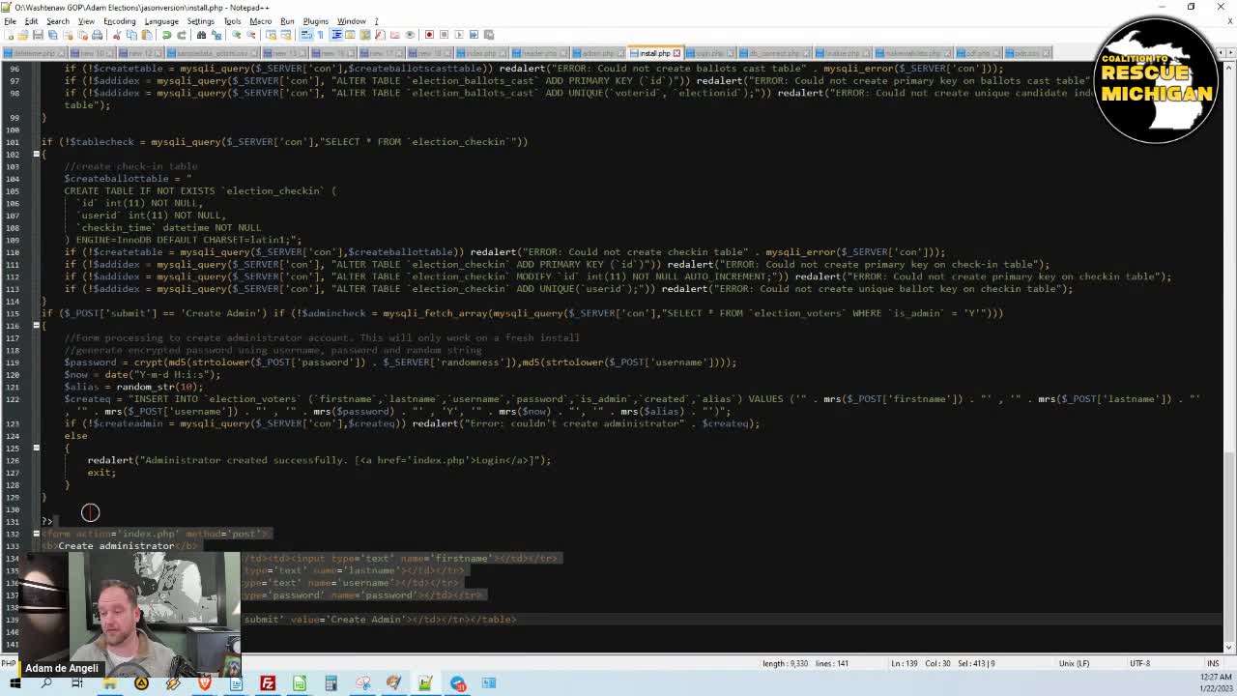Open the Settings menu
1237x696 pixels.
click(200, 21)
